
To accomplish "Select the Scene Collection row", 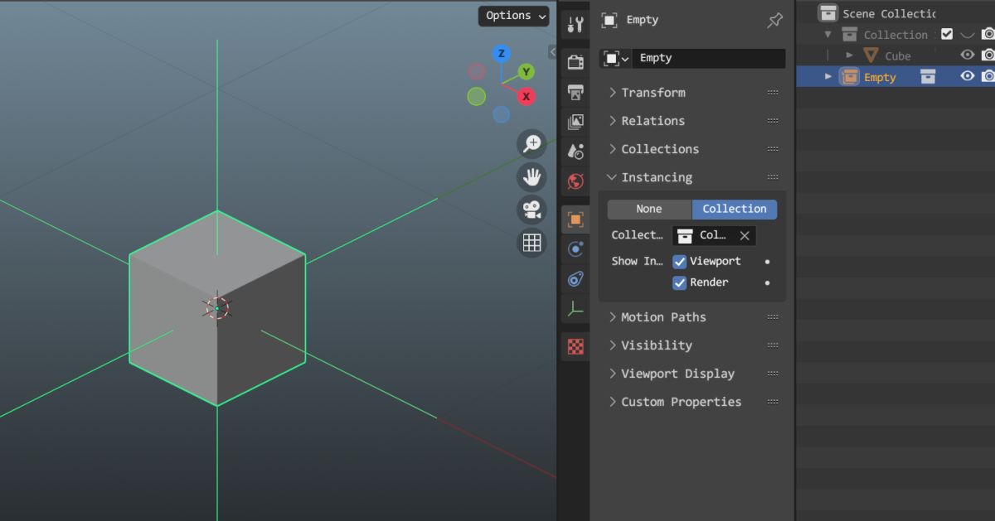I will click(895, 13).
